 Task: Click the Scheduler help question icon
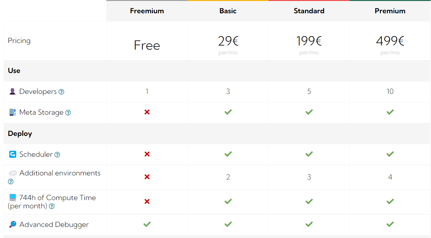point(57,155)
